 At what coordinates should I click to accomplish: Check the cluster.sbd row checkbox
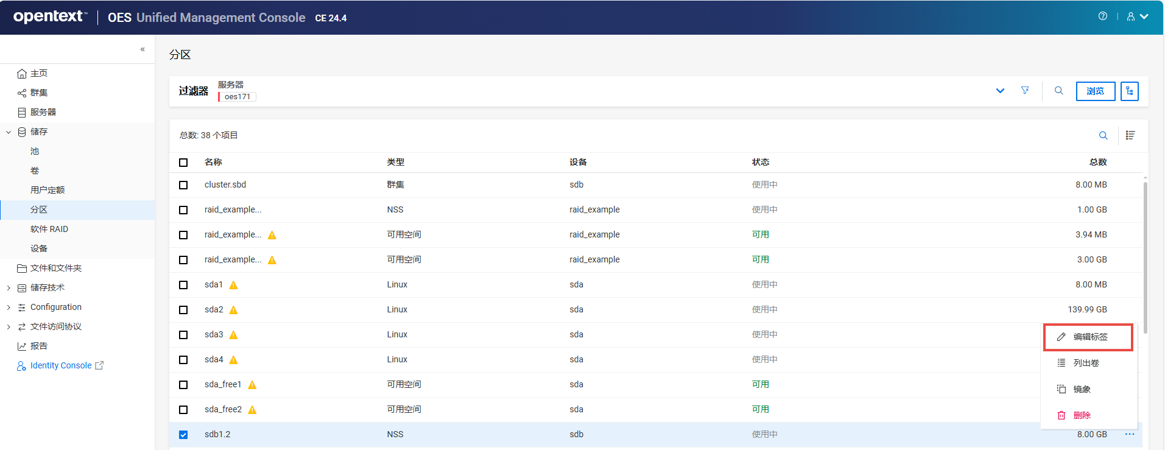pyautogui.click(x=183, y=185)
